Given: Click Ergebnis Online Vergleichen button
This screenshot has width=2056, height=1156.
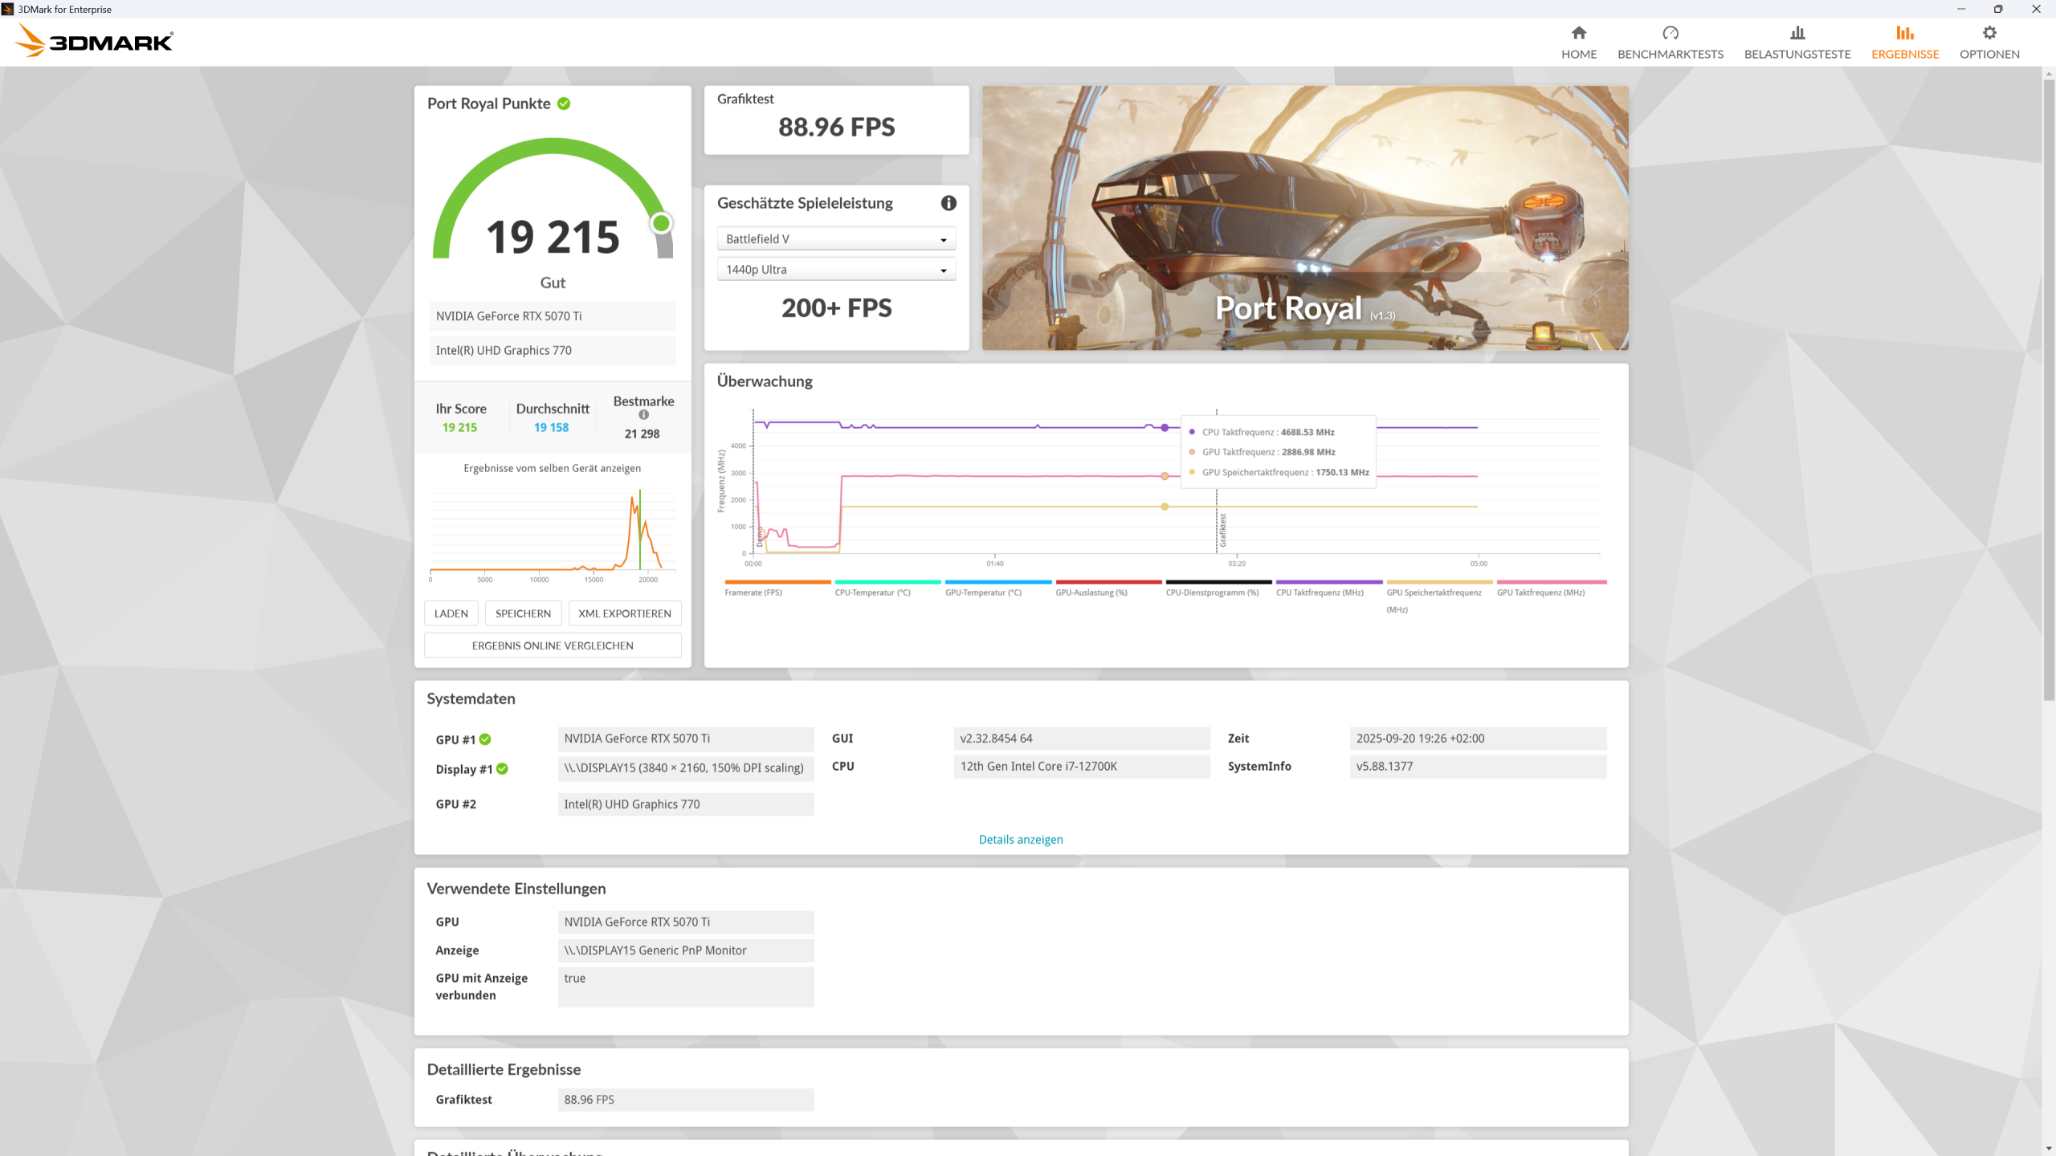Looking at the screenshot, I should pos(552,645).
